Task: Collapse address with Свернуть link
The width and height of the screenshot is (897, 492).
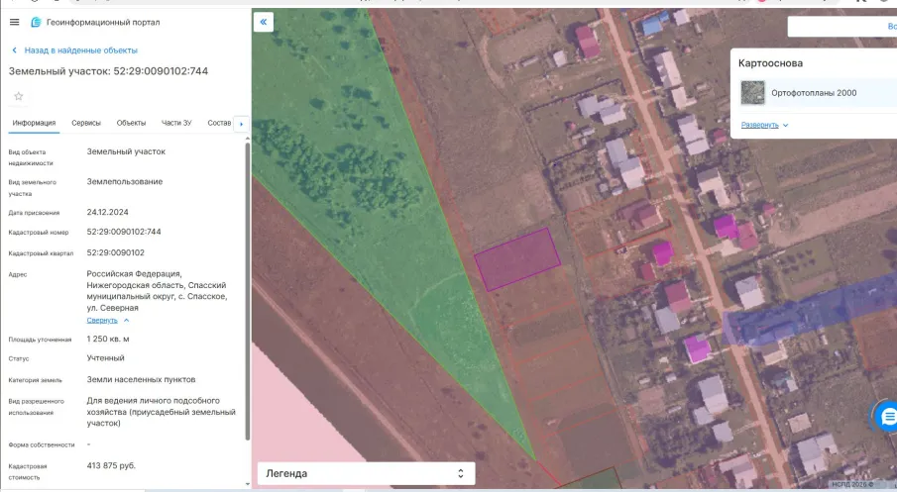Action: pos(108,321)
